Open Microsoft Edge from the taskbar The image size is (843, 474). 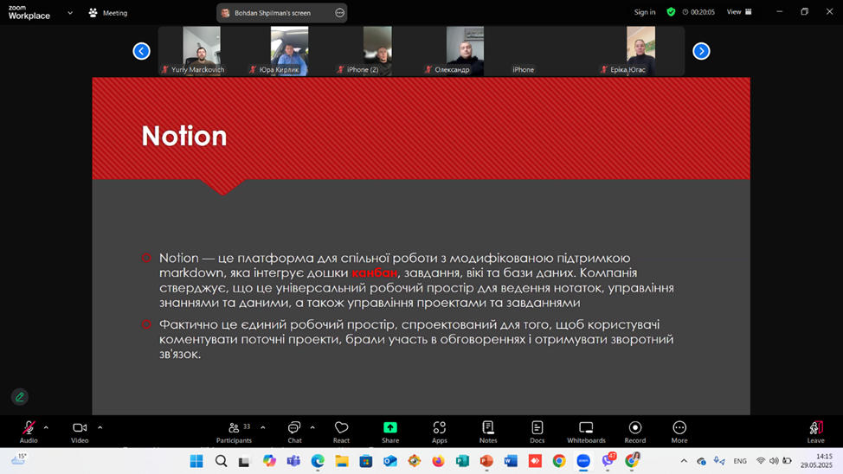318,461
